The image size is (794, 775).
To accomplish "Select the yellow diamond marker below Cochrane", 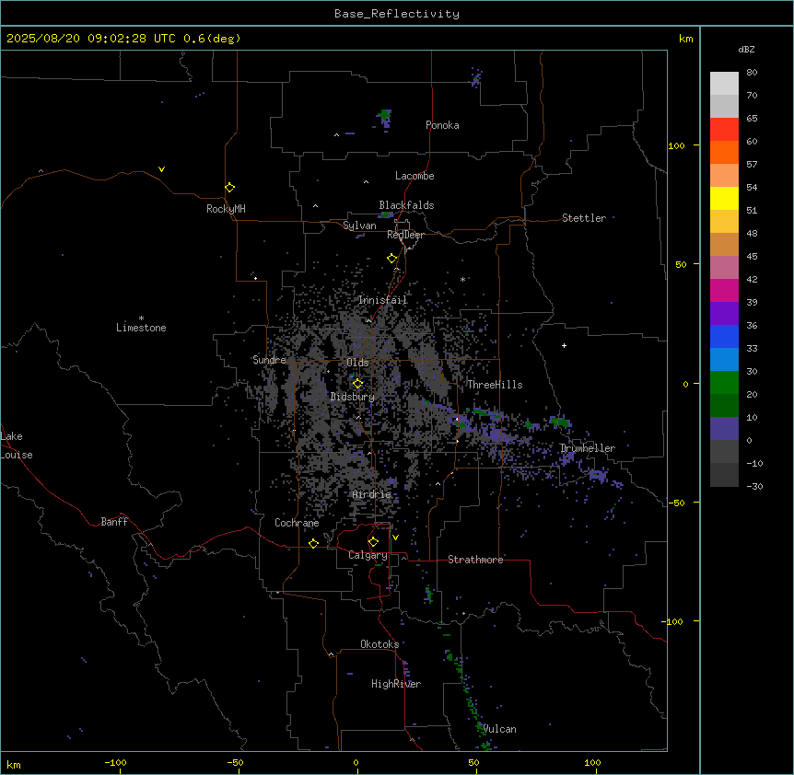I will 313,543.
